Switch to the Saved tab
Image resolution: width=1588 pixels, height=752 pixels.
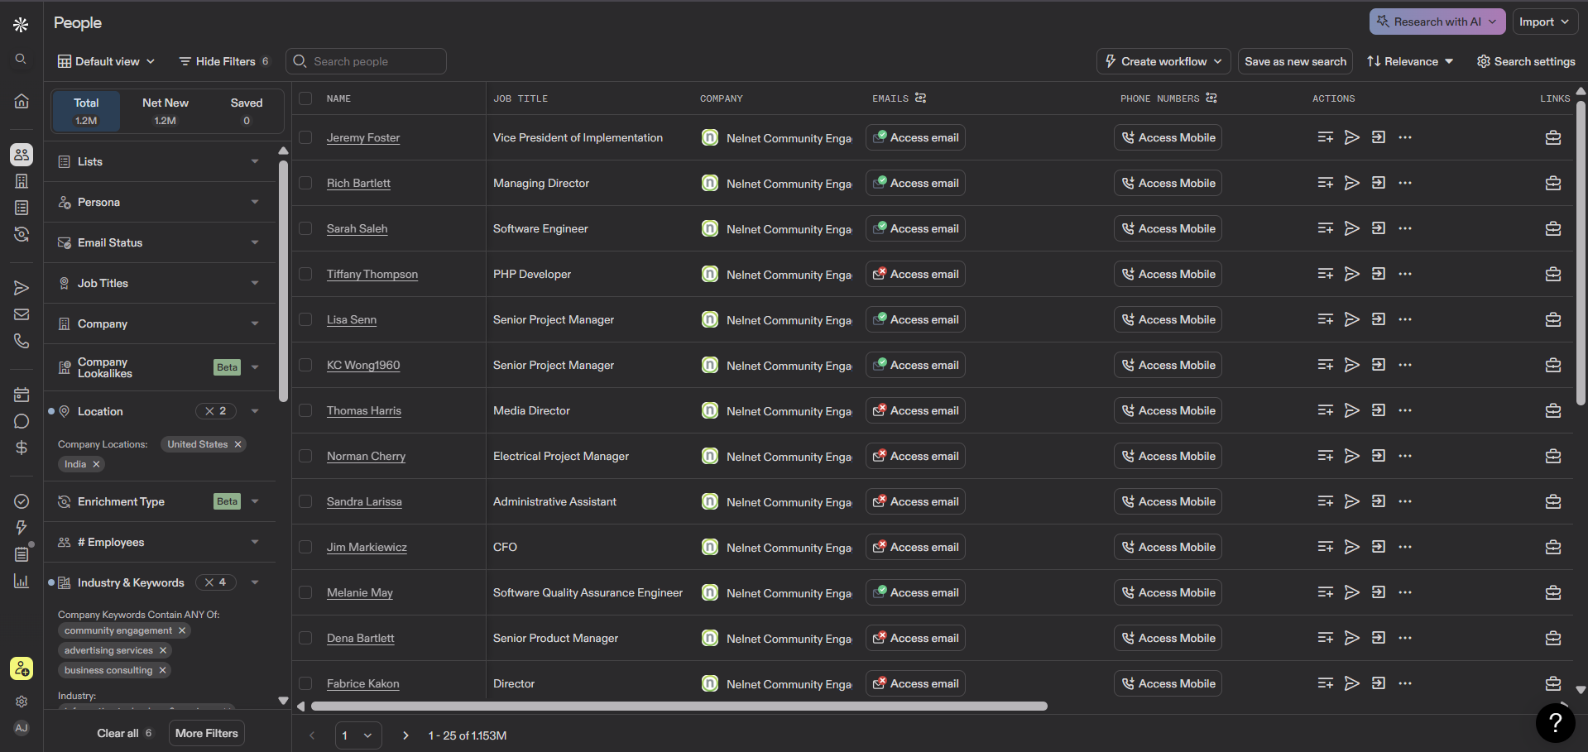tap(247, 111)
